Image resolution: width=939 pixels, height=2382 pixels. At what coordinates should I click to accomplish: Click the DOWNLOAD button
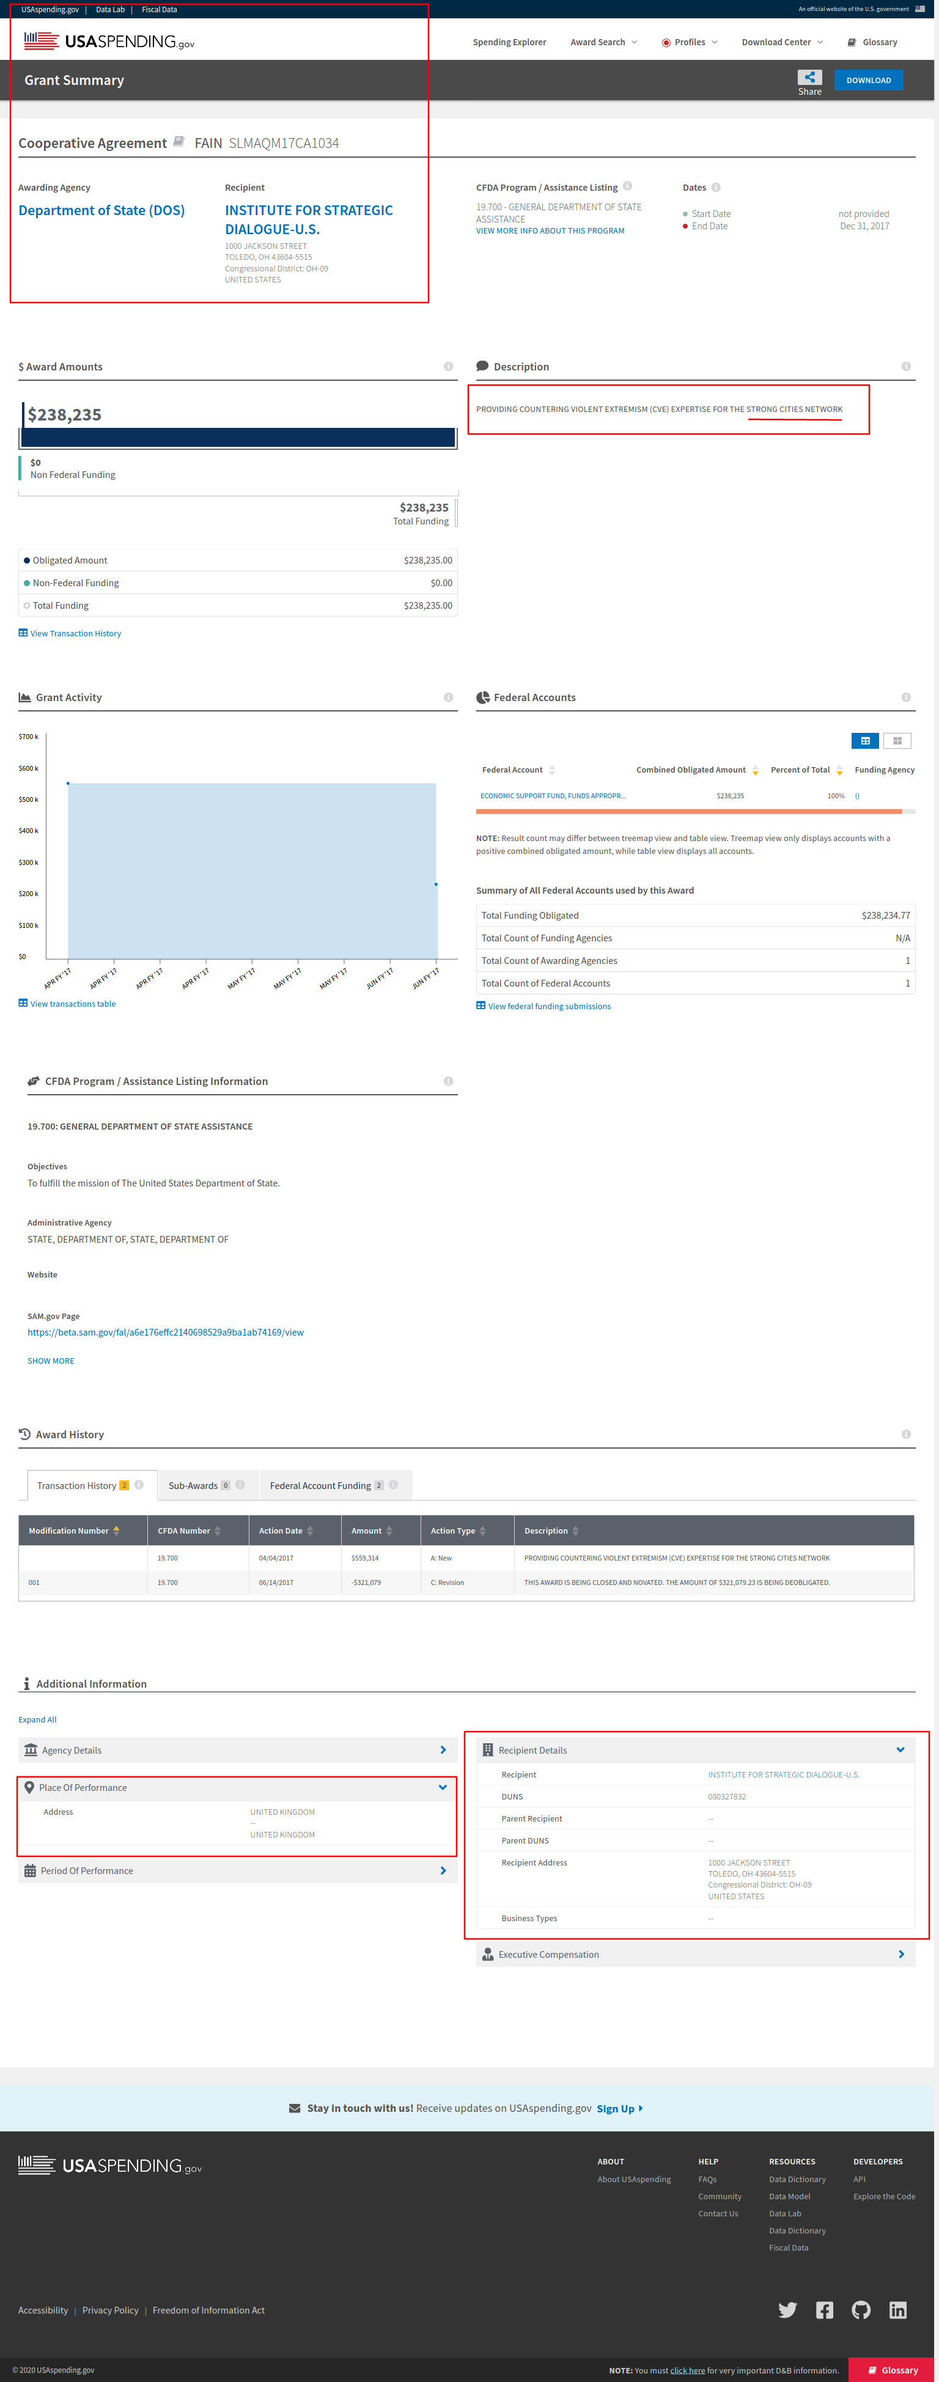point(869,81)
